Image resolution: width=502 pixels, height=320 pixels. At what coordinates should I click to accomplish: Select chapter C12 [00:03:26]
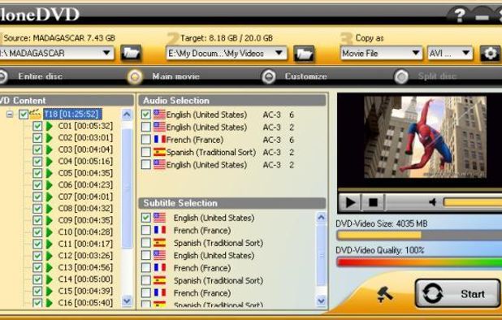tap(85, 256)
